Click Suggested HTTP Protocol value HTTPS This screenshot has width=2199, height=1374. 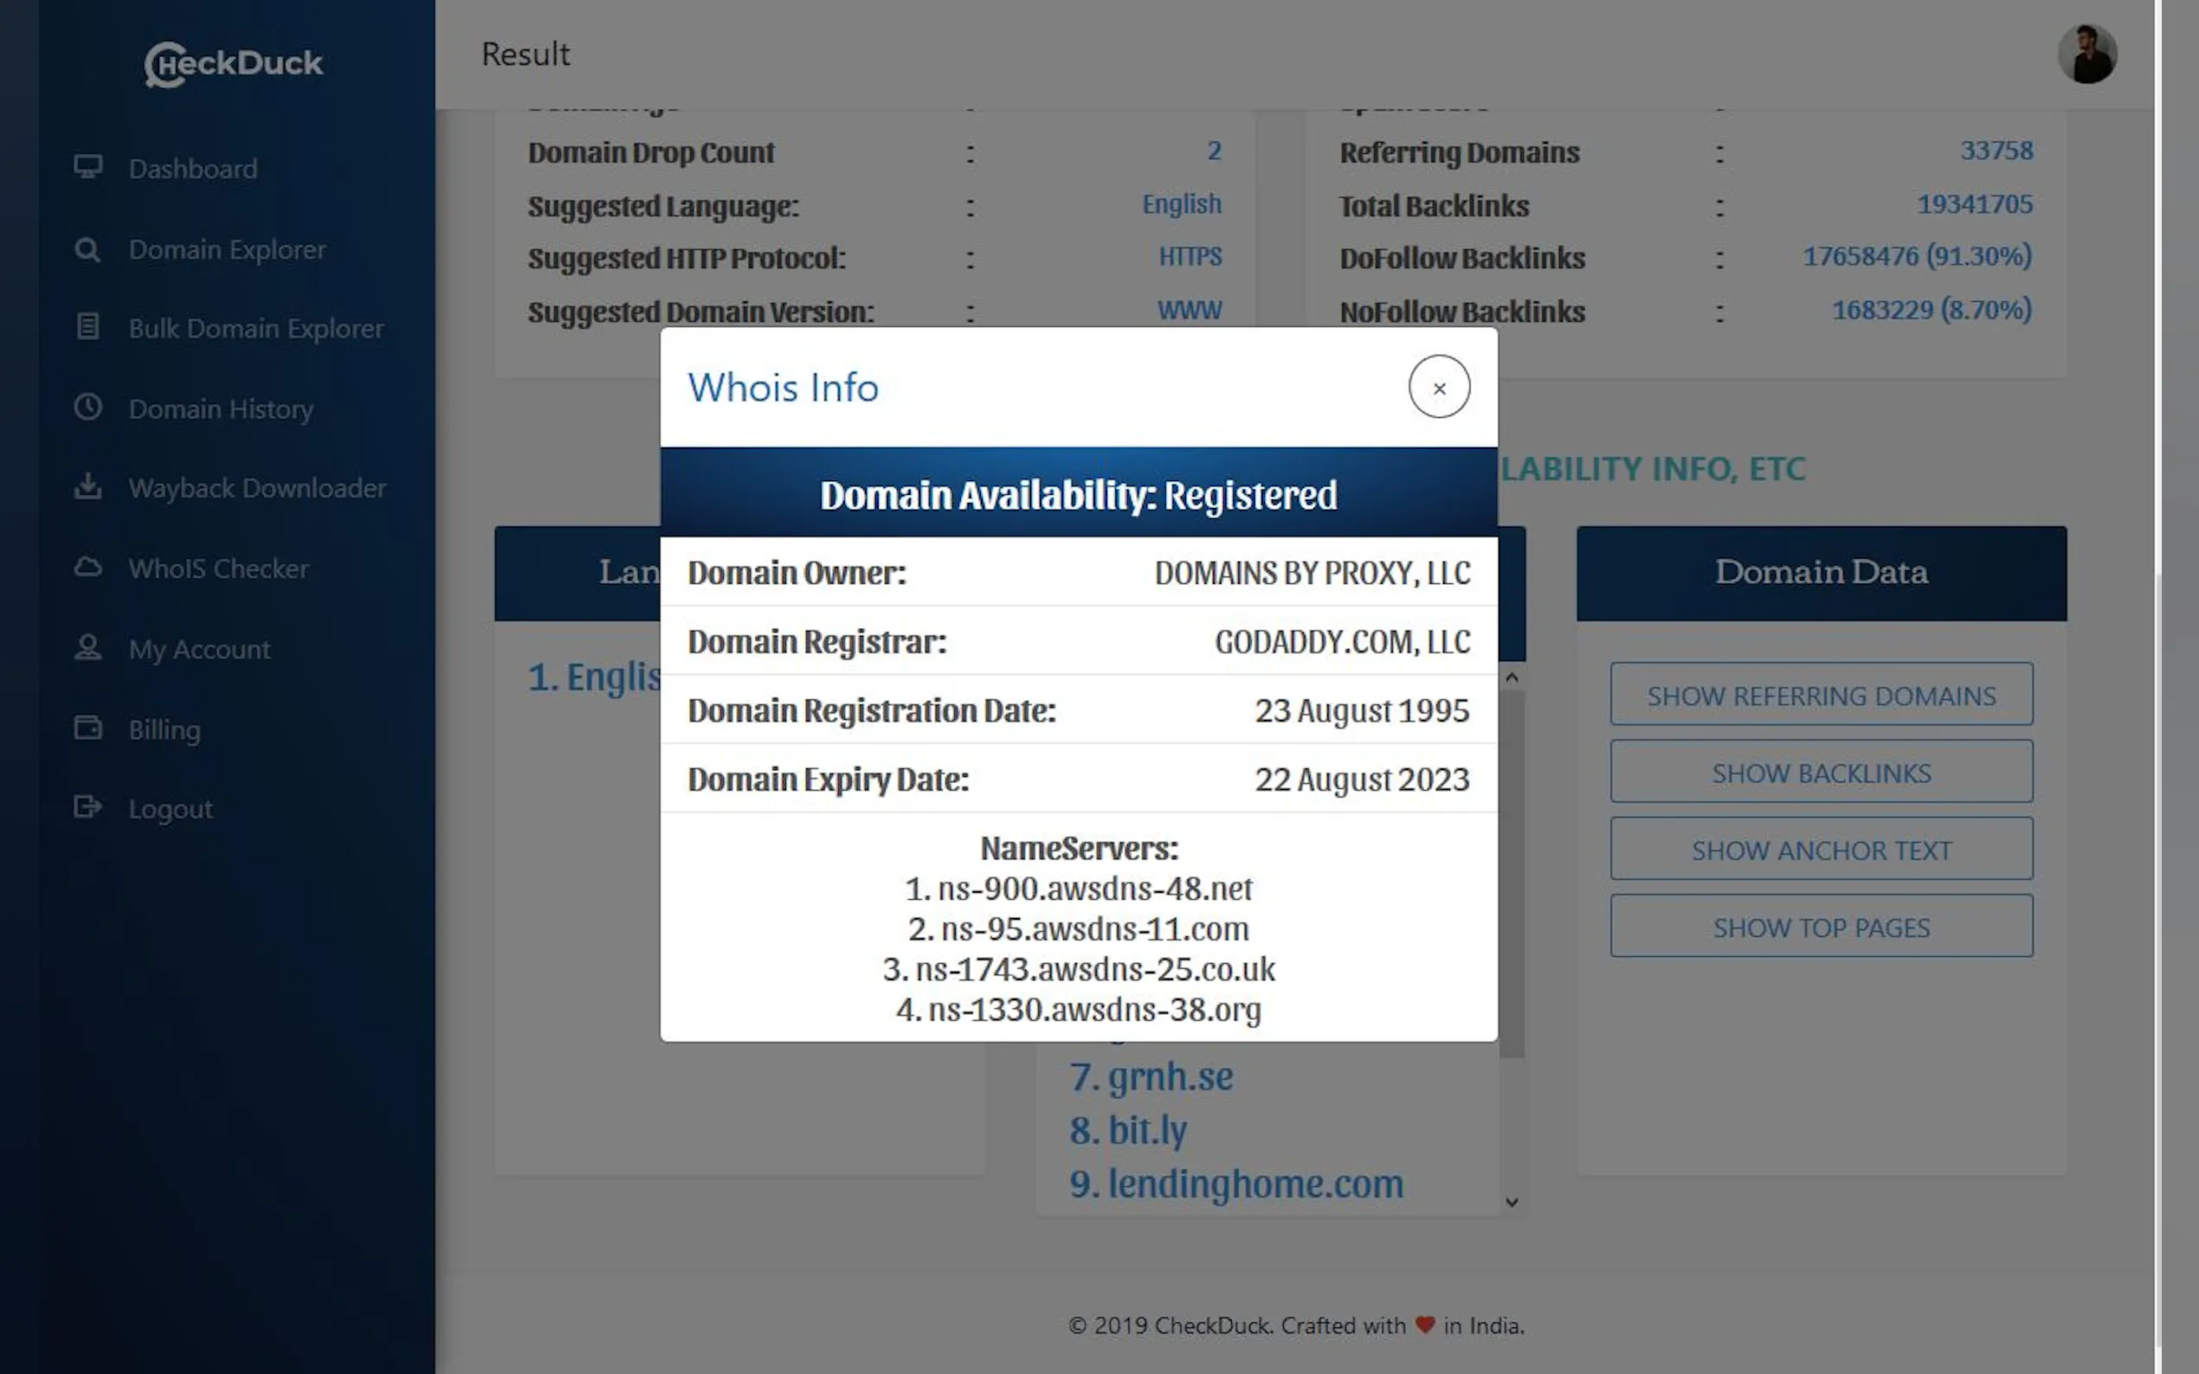[x=1190, y=256]
